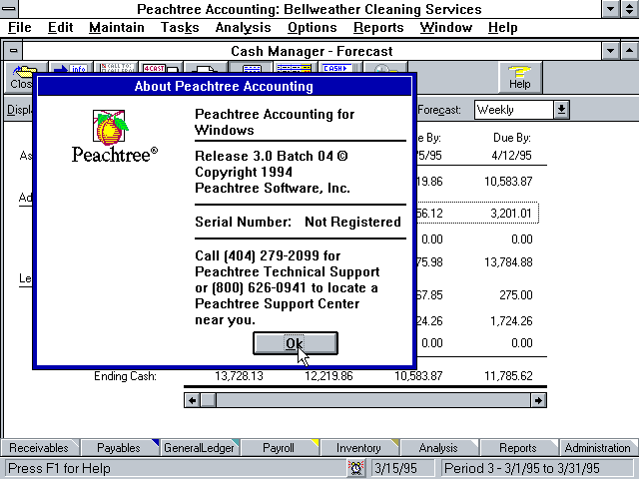Open the application control menu box
639x479 pixels.
pos(9,9)
